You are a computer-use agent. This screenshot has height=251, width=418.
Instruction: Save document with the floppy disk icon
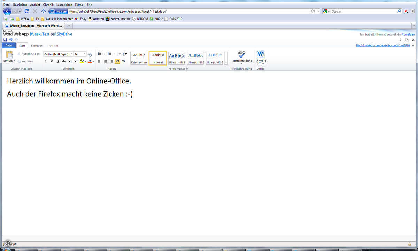(5, 40)
